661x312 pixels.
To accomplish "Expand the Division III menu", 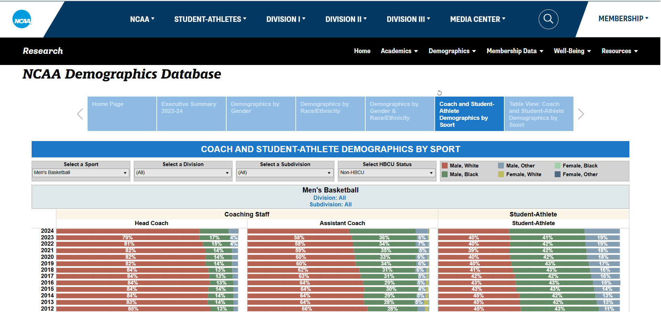I will pyautogui.click(x=408, y=19).
